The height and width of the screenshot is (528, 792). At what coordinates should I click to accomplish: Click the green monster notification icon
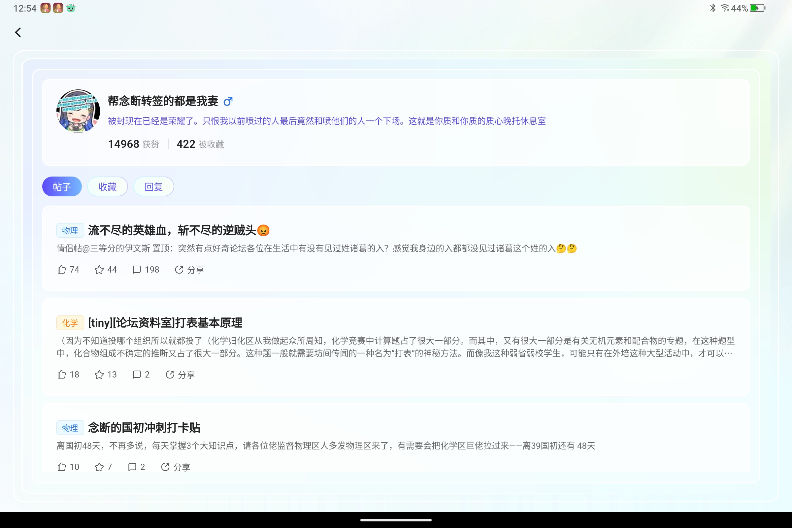coord(71,8)
